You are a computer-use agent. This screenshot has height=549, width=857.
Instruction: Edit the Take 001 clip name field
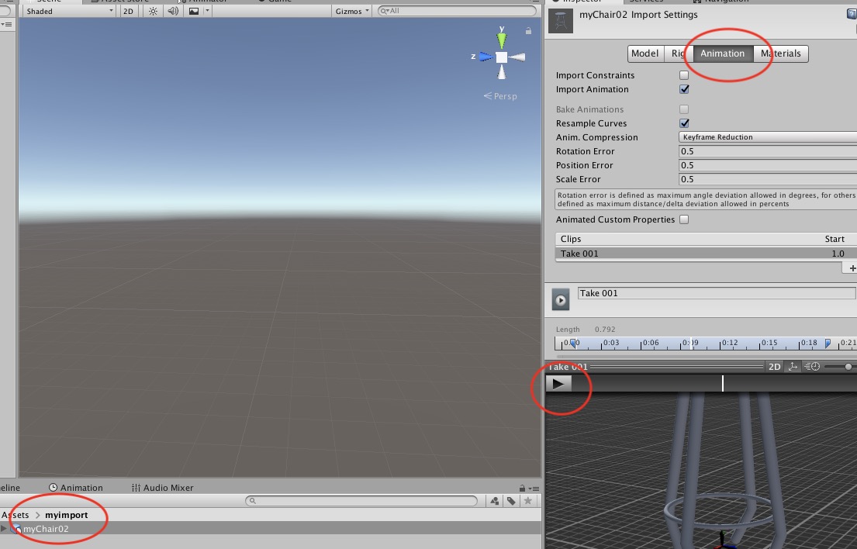pos(717,293)
